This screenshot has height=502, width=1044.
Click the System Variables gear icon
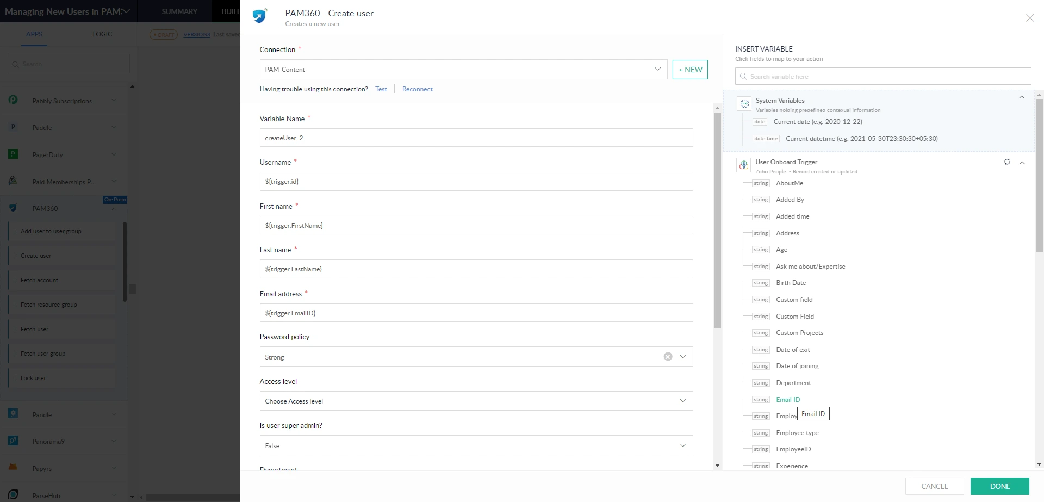click(744, 103)
